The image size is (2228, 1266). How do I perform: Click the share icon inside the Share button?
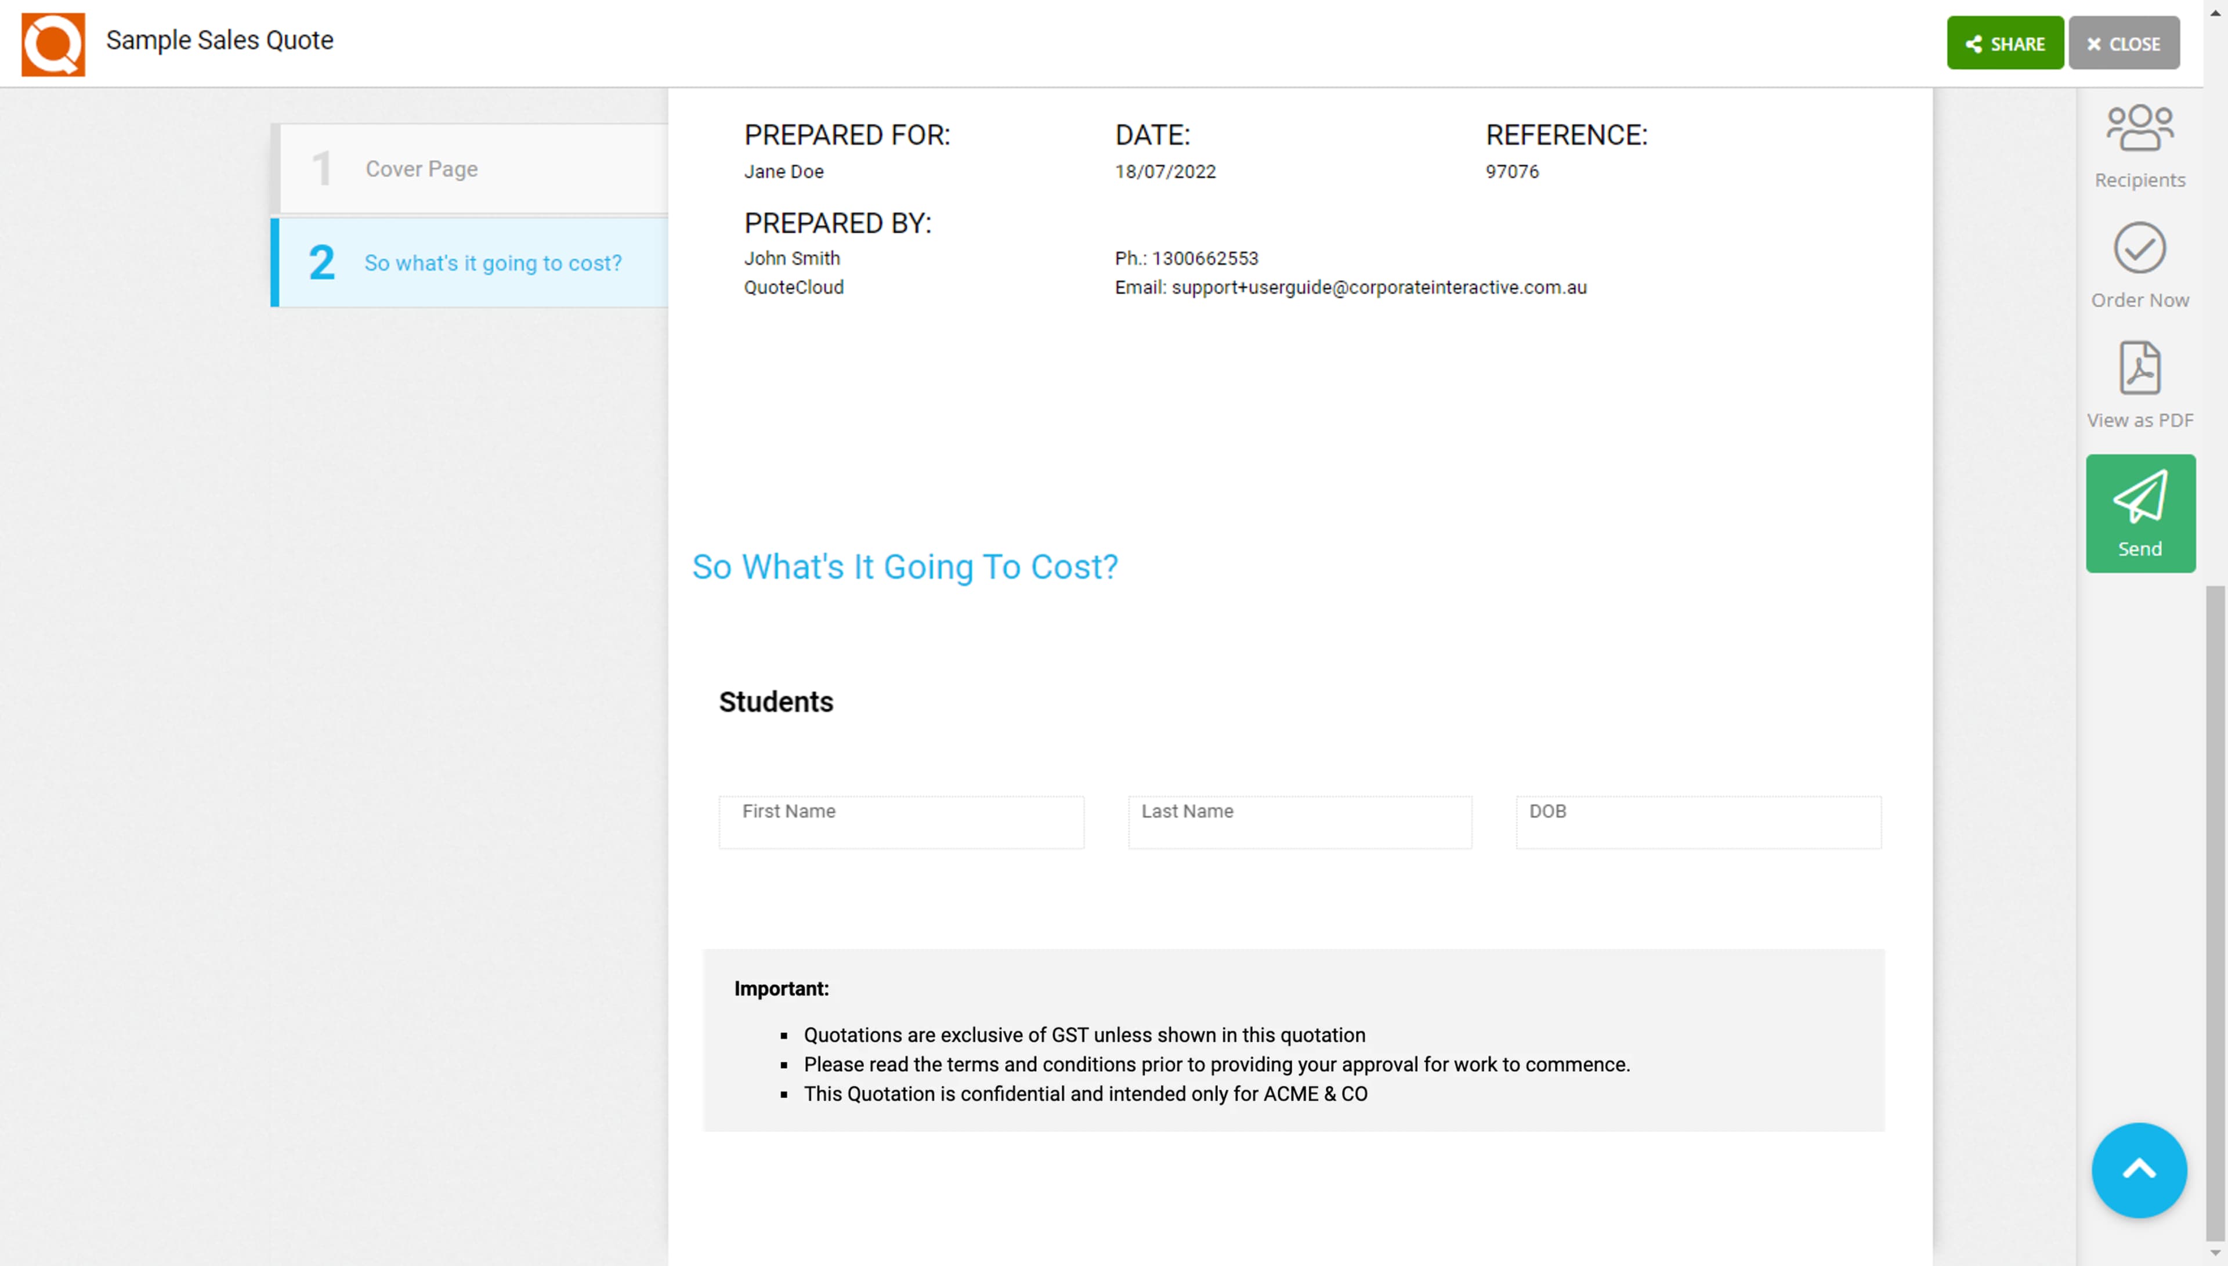coord(1975,42)
